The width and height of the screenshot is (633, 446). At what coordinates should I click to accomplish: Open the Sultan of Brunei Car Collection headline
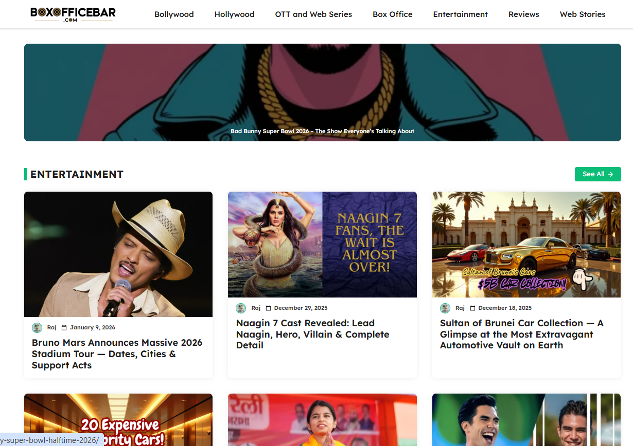[521, 334]
